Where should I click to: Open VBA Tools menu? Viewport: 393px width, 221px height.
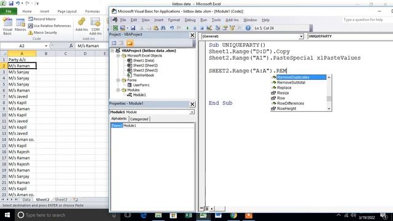click(x=216, y=20)
